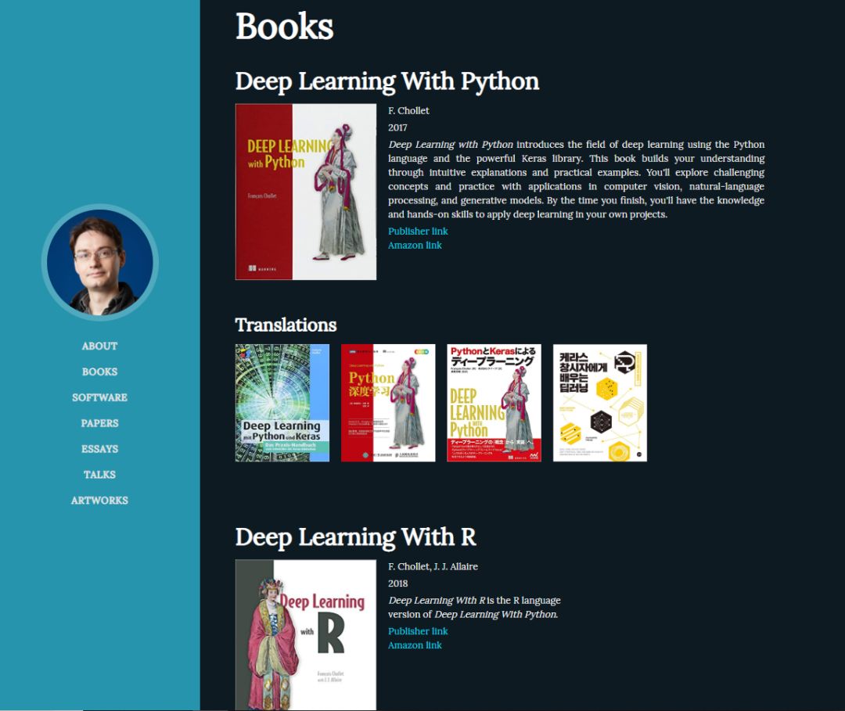Open Publisher link for Deep Learning With Python
Image resolution: width=845 pixels, height=711 pixels.
click(418, 231)
